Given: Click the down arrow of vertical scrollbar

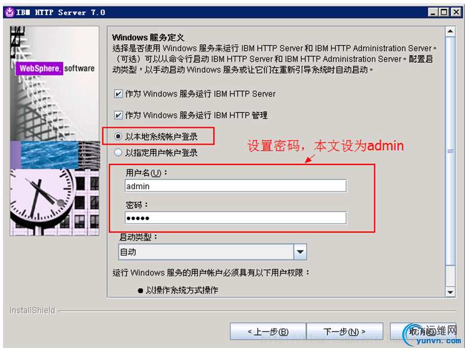Looking at the screenshot, I should point(450,292).
